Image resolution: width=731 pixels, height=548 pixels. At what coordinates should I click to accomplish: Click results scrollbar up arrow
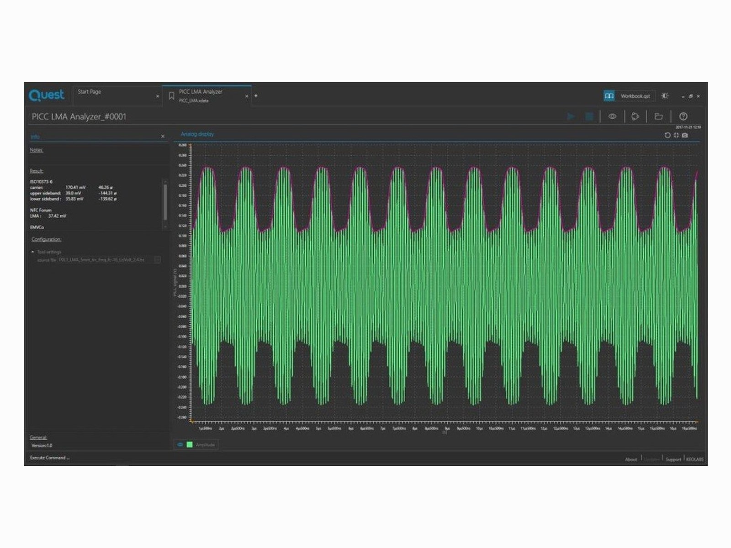point(165,182)
